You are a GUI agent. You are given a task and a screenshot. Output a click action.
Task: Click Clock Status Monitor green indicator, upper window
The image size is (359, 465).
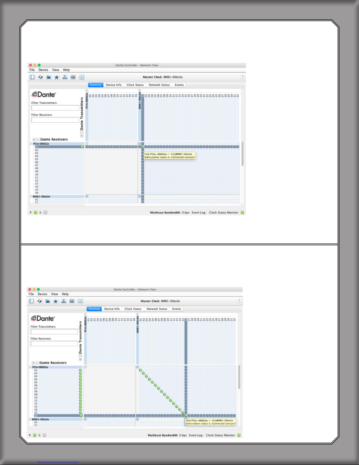(242, 212)
